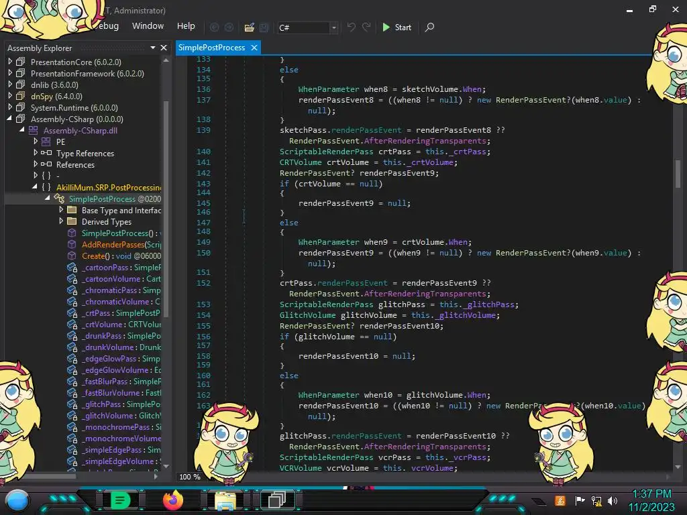Click AfterRenderingTransparents on line 139

[425, 141]
